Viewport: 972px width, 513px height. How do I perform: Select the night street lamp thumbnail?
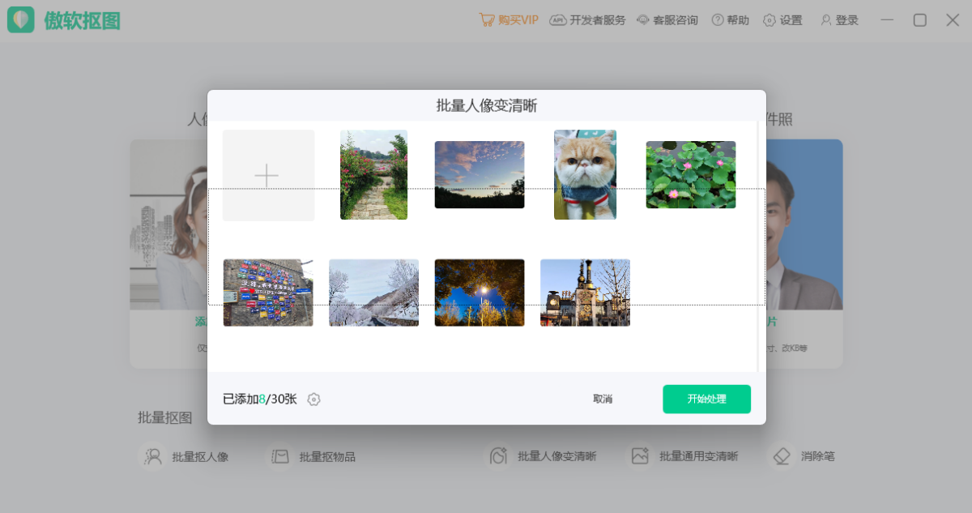coord(480,293)
